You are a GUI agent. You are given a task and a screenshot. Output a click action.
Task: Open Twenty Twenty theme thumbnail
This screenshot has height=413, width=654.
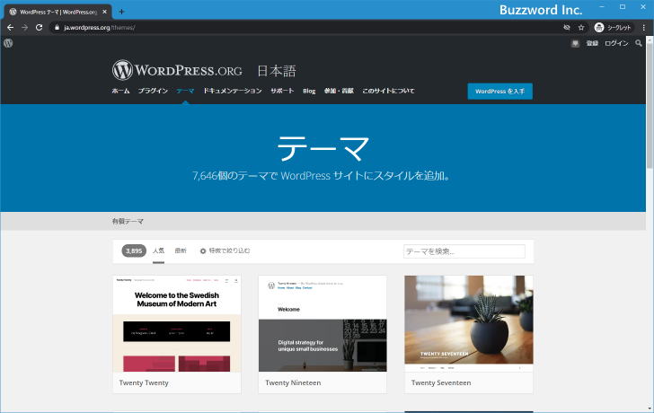177,323
